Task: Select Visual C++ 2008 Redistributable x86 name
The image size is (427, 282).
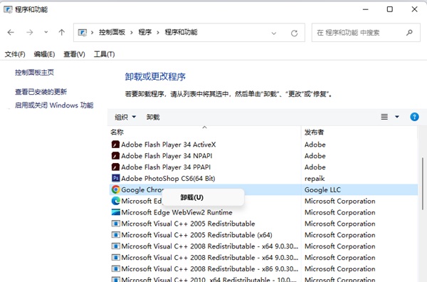Action: pyautogui.click(x=210, y=269)
